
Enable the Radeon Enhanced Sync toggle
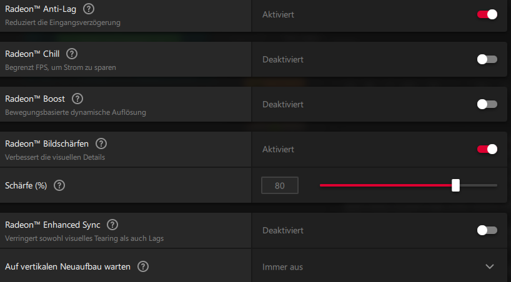[487, 230]
